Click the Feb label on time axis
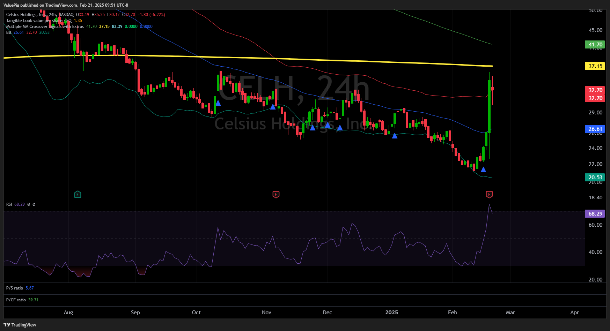 coord(453,313)
